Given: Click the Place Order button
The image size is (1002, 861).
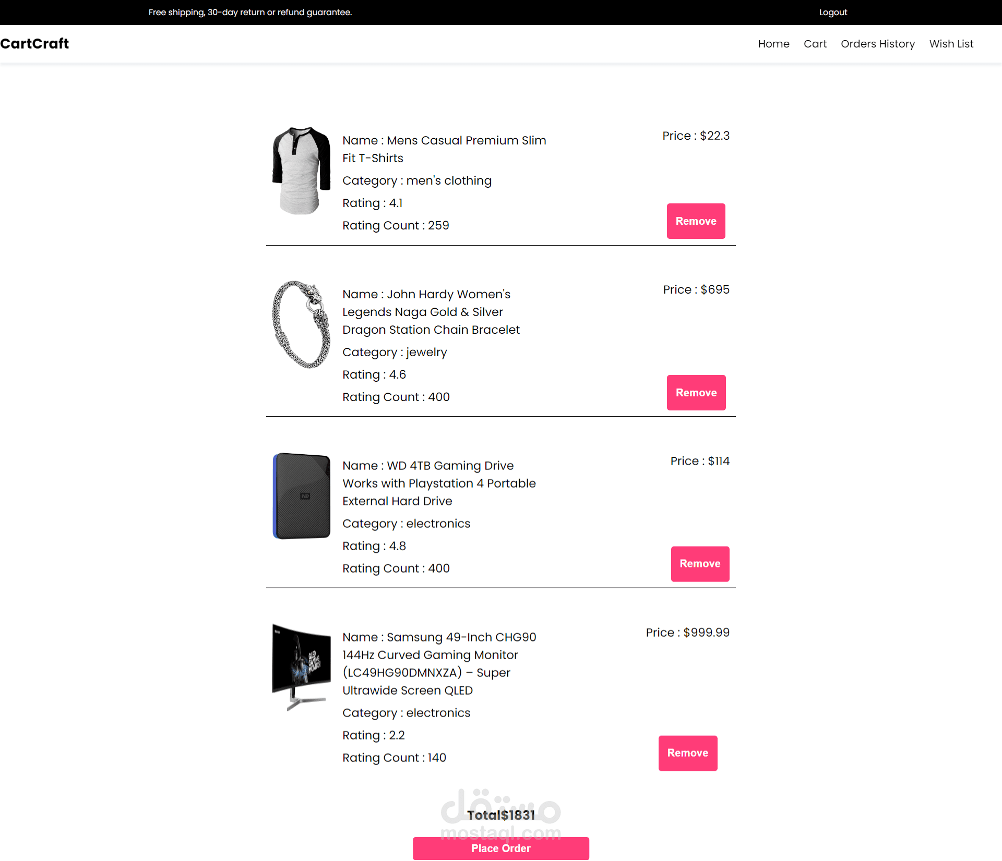Looking at the screenshot, I should (500, 848).
